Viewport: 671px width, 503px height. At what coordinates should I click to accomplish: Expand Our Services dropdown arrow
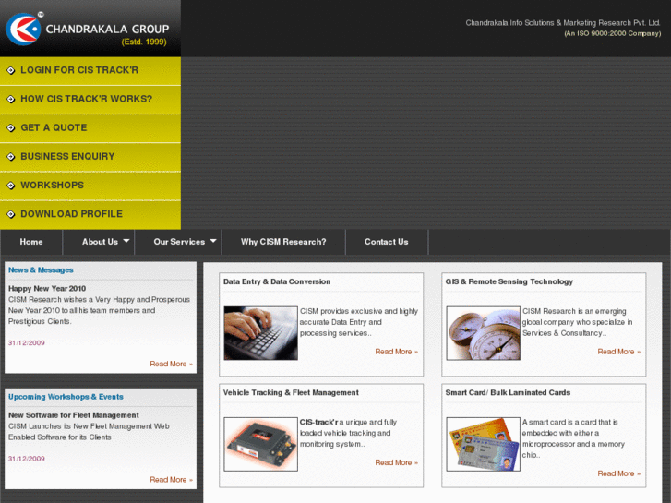(x=213, y=241)
